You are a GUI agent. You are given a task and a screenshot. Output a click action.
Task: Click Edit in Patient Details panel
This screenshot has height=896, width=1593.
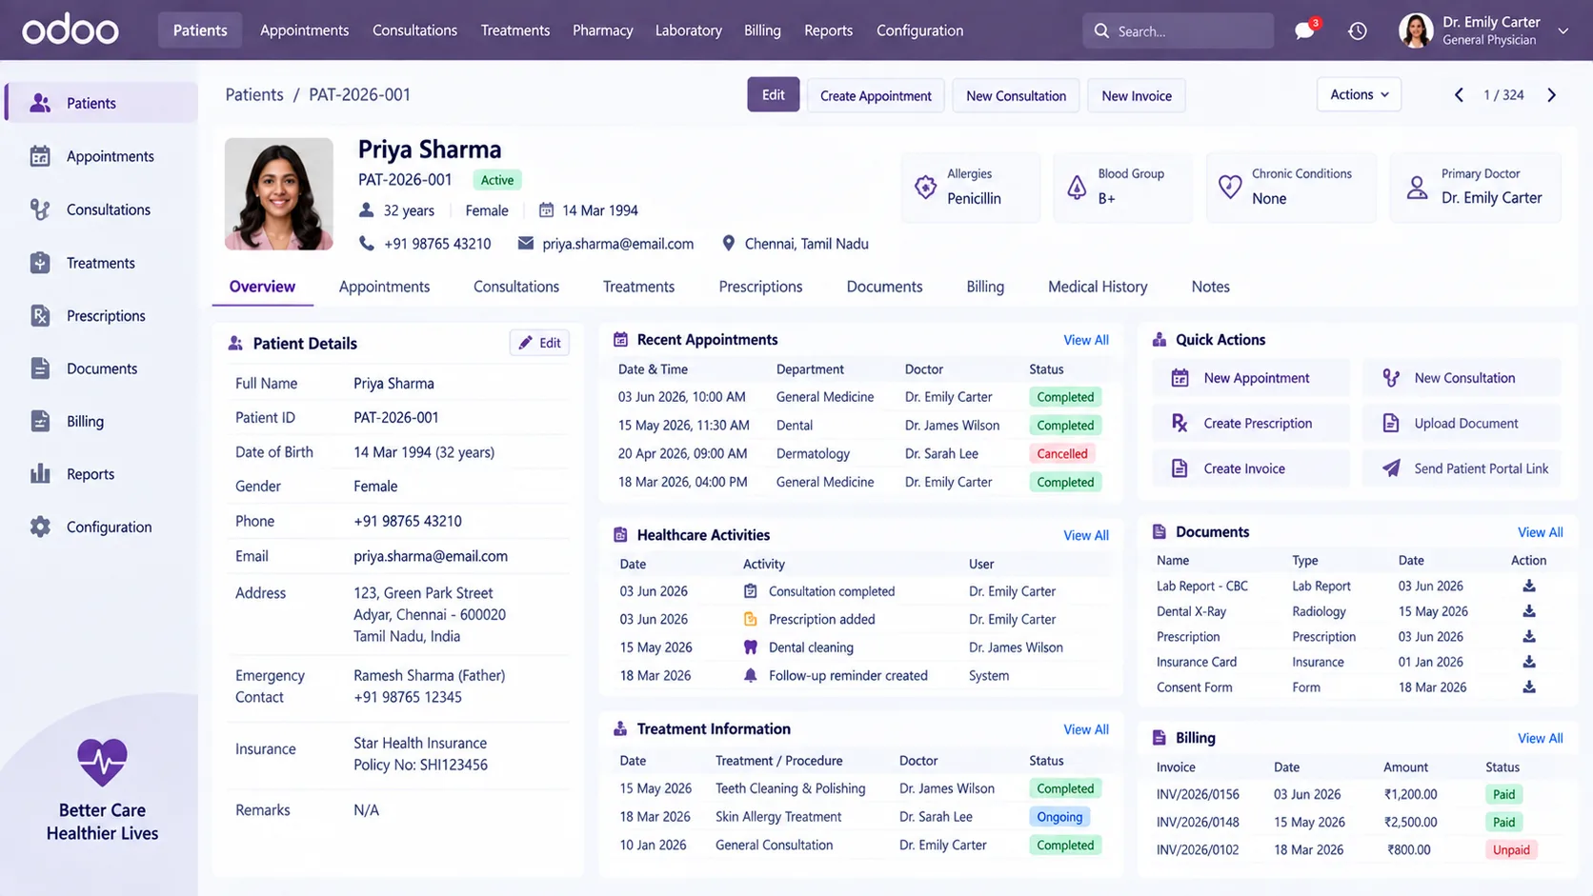click(539, 343)
